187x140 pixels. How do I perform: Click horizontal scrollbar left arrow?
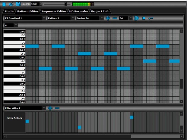point(5,136)
